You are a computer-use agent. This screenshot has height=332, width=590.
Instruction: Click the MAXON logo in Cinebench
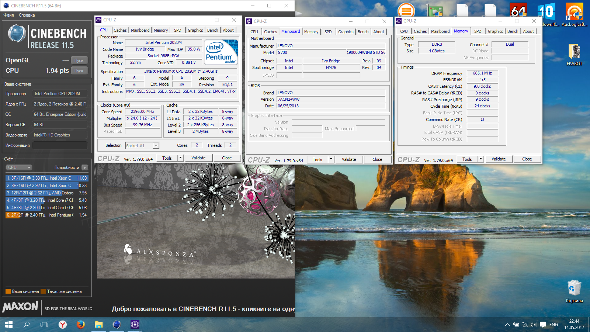pyautogui.click(x=20, y=307)
